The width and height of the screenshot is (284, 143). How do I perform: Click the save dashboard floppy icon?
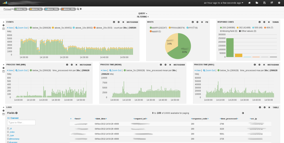tap(264, 3)
